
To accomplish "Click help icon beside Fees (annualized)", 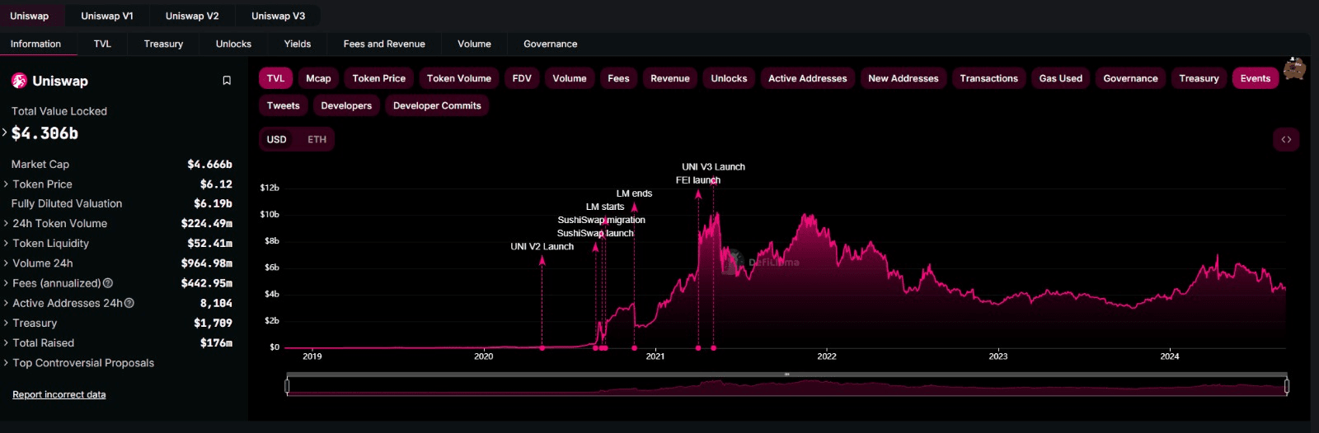I will [108, 283].
